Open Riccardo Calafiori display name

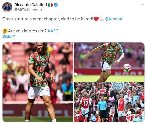coord(31,5)
